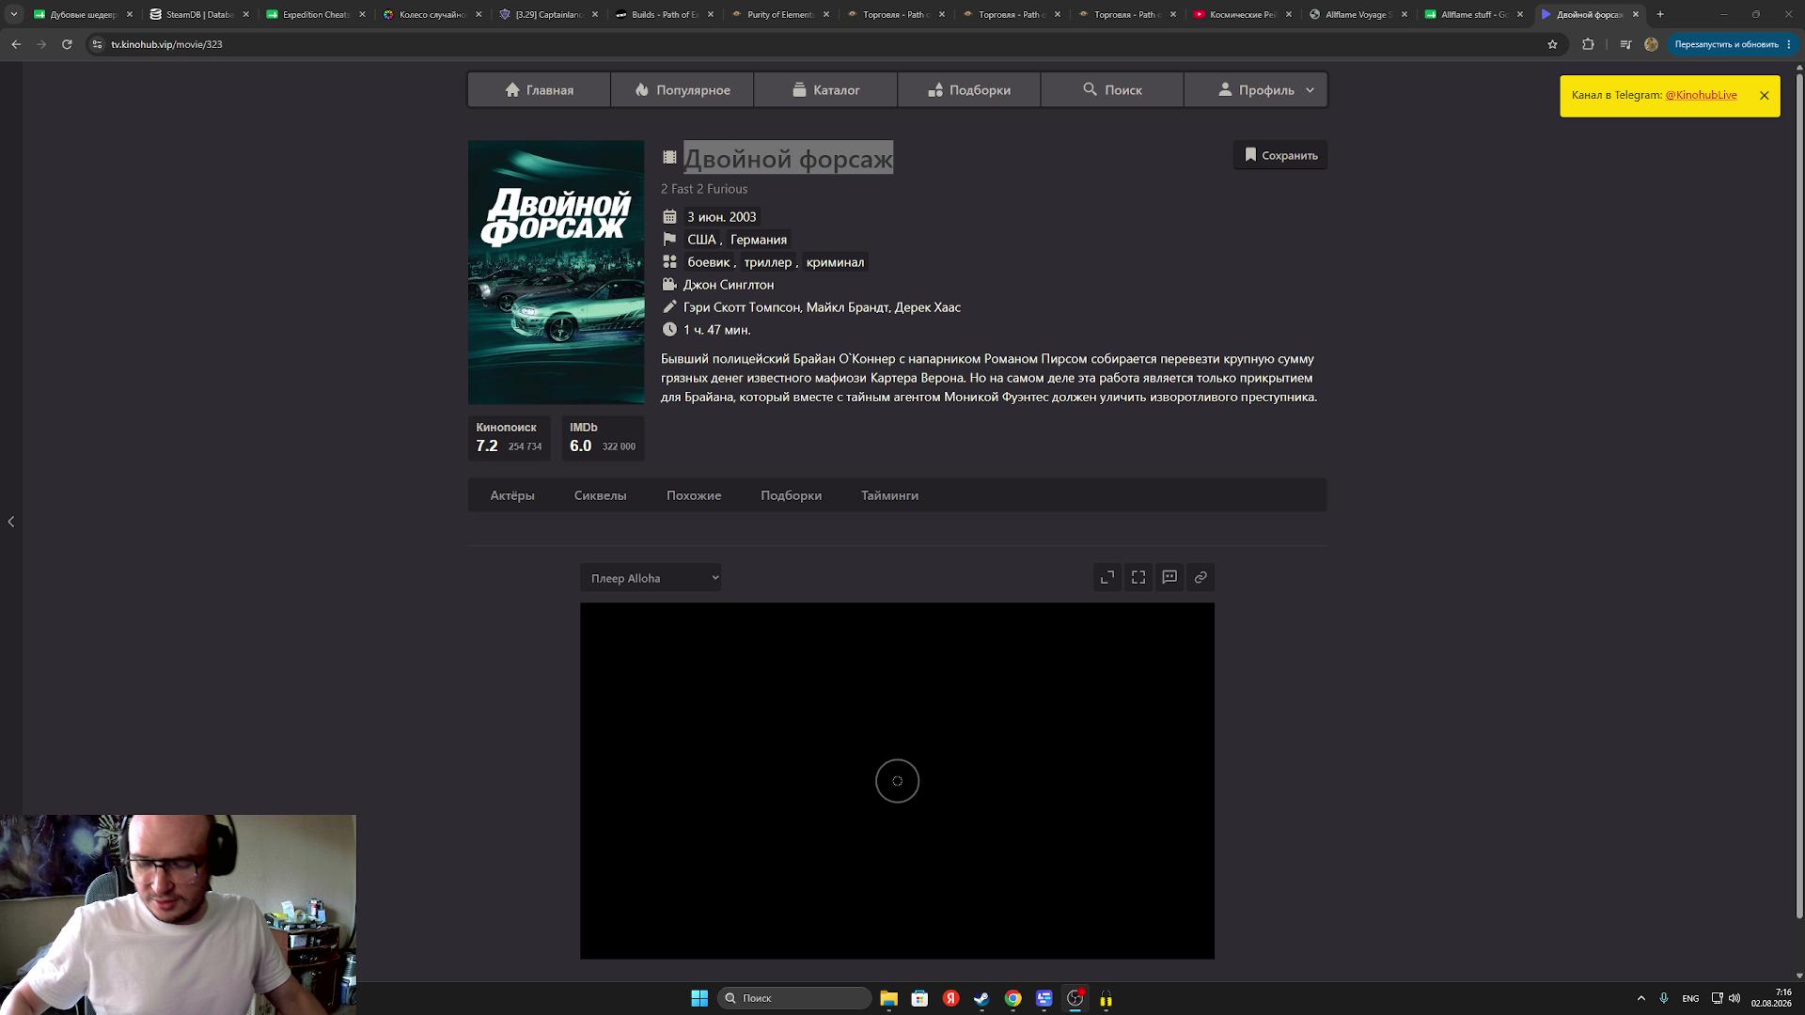This screenshot has height=1015, width=1805.
Task: Close the Telegram channel notification
Action: point(1765,95)
